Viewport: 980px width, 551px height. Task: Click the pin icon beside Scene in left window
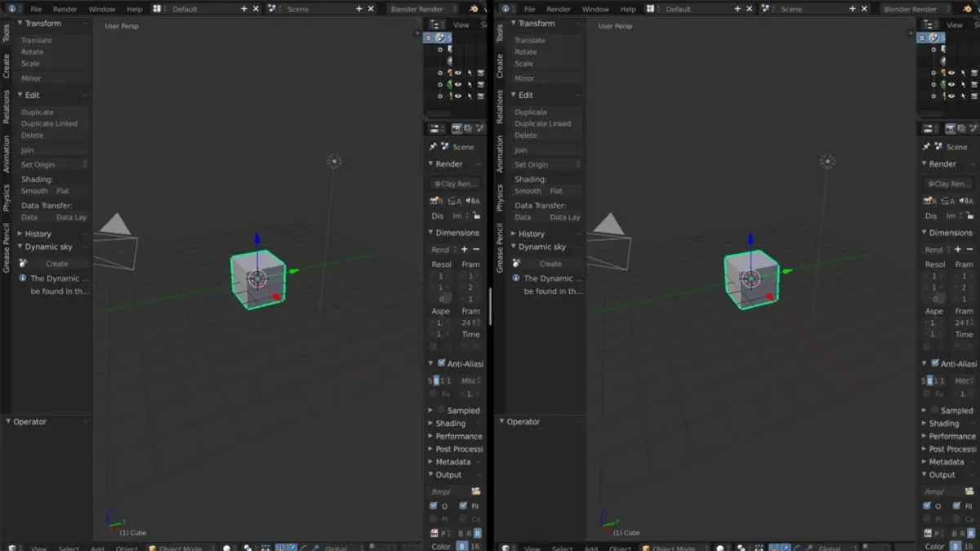[433, 147]
